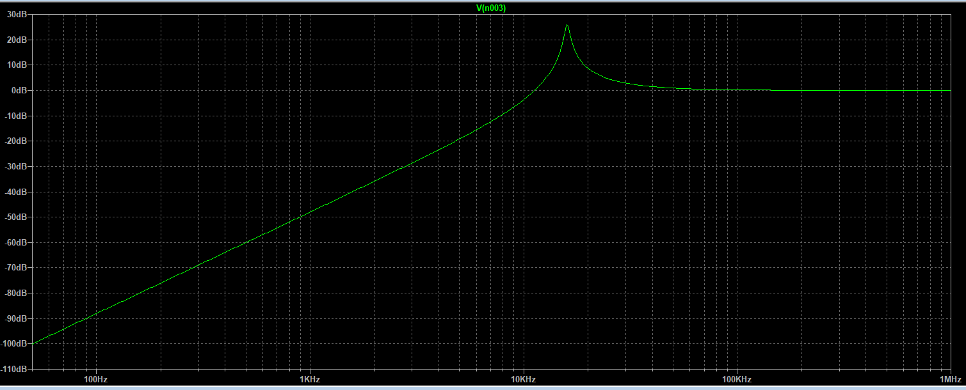Click the 100Hz frequency axis label
Screen dimensions: 966x390
click(x=95, y=380)
